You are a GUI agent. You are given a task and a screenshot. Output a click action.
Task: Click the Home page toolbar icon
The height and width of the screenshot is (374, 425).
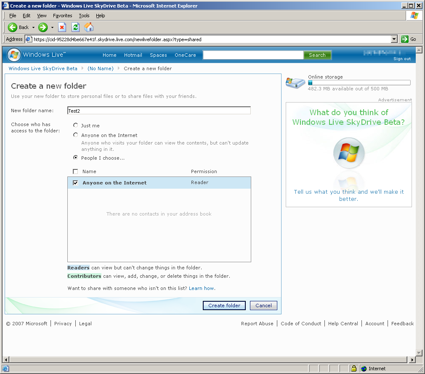[89, 27]
